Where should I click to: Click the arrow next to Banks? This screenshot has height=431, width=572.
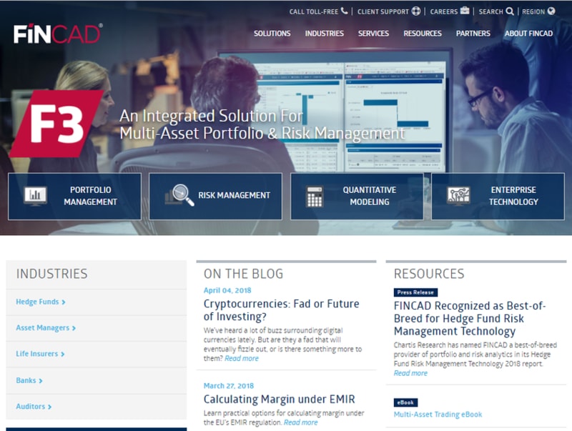point(41,381)
